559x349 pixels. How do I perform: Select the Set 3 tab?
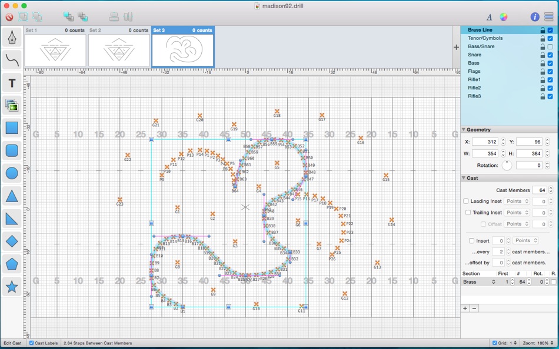point(183,46)
